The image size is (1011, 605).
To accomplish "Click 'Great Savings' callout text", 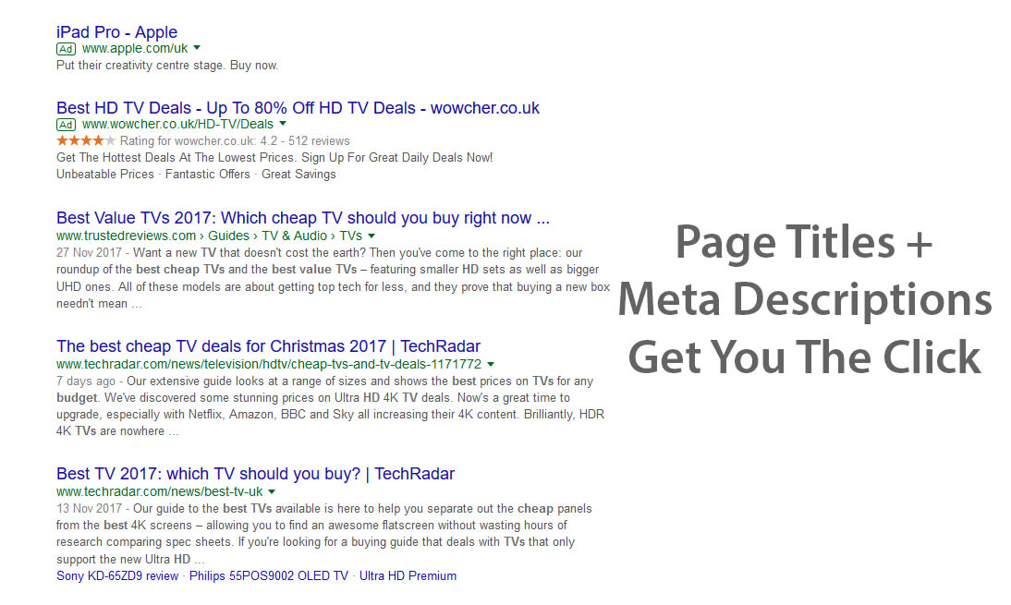I will click(x=298, y=175).
